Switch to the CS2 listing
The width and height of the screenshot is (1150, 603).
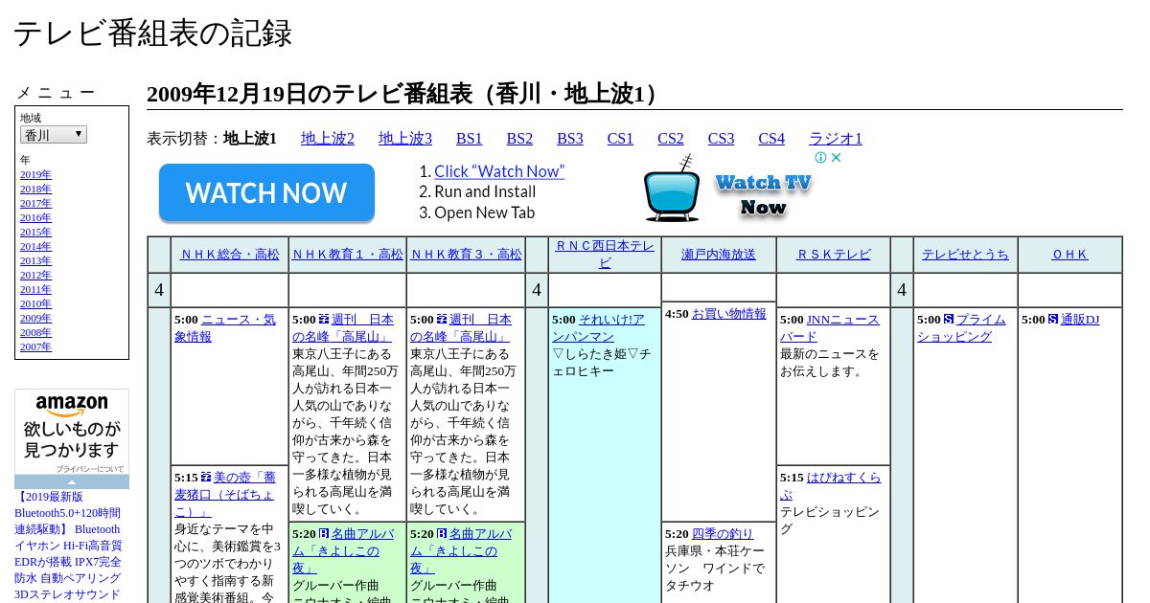[x=671, y=139]
